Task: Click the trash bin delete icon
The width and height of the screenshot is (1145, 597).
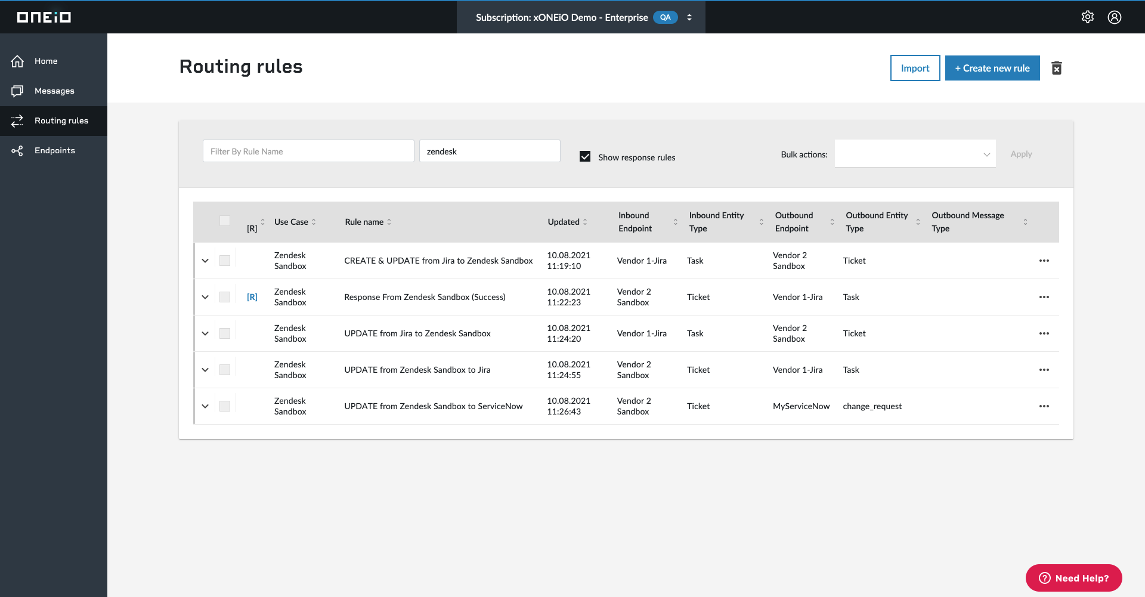Action: tap(1057, 68)
